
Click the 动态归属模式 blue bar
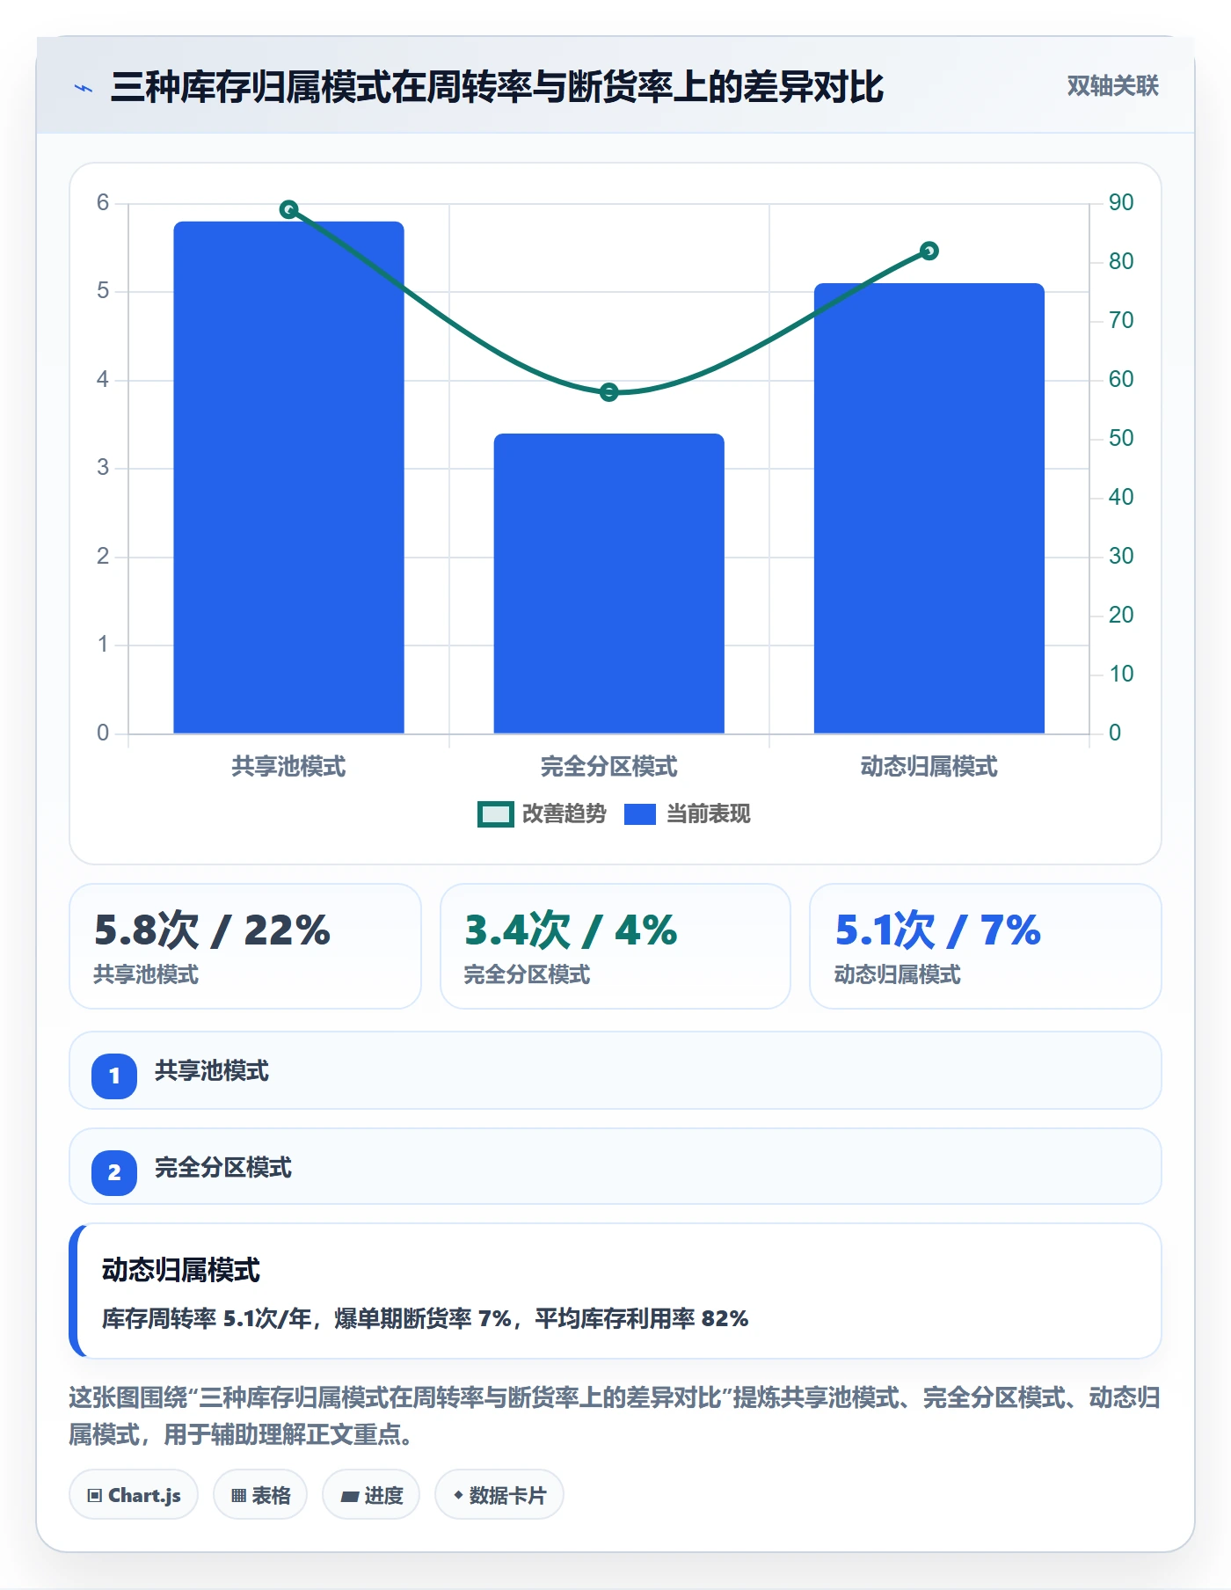pyautogui.click(x=929, y=508)
